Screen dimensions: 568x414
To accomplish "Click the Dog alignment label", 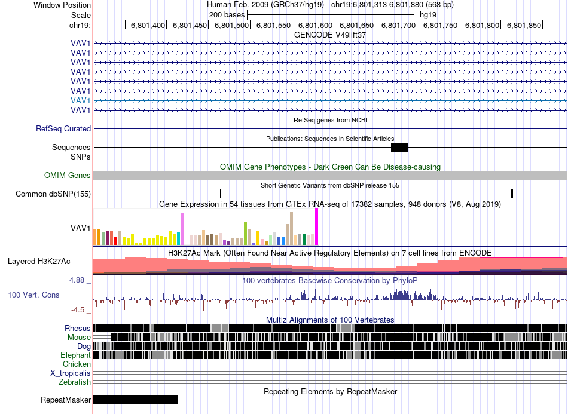I will [x=84, y=346].
